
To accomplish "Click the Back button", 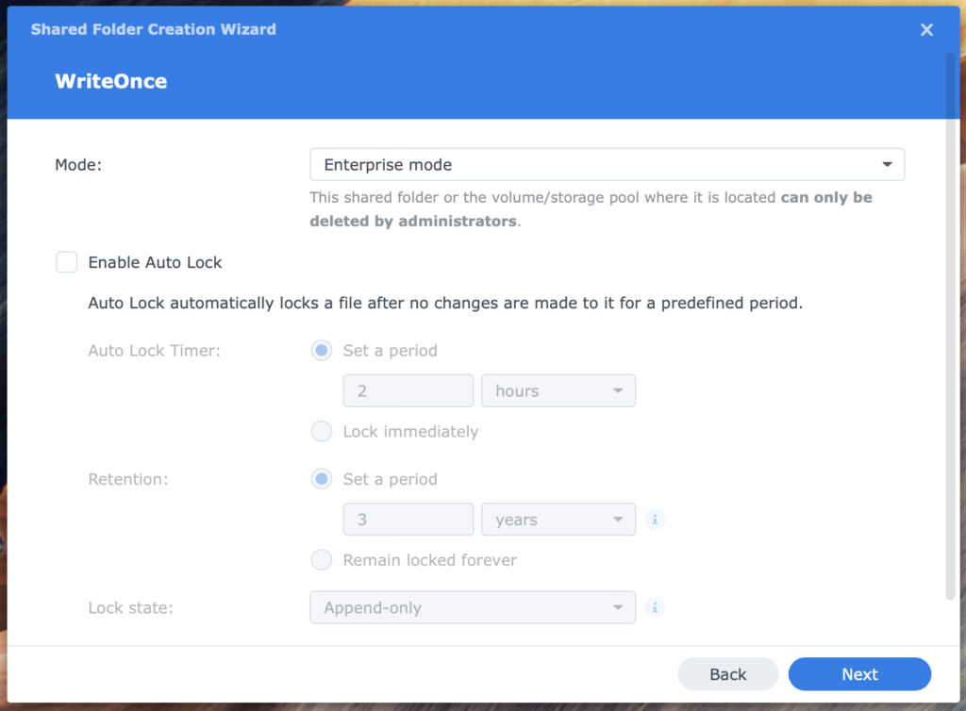I will (x=727, y=674).
